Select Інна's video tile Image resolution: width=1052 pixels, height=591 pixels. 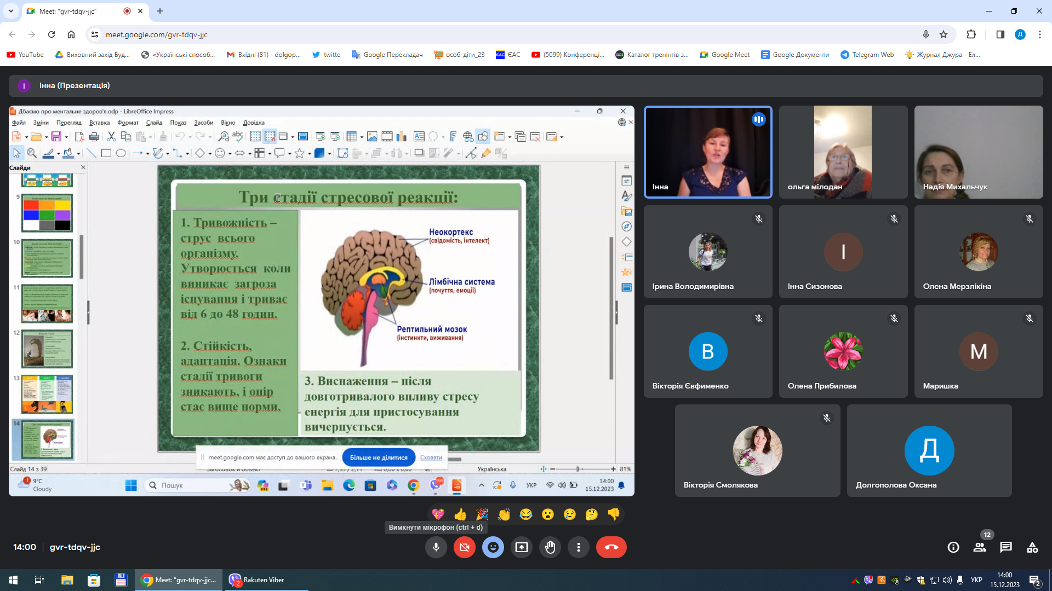(708, 152)
